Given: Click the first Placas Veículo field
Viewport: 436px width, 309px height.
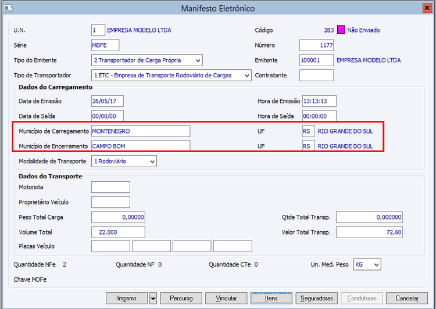Looking at the screenshot, I should 110,246.
